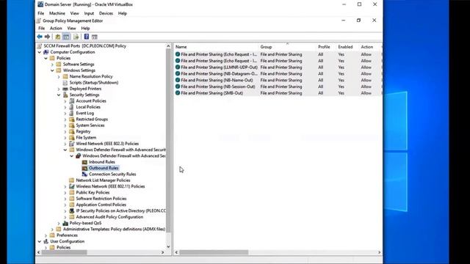Open the Group Policy editor File menu

coord(42,29)
